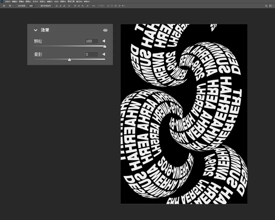Click the Photoshop Ps logo

point(2,2)
